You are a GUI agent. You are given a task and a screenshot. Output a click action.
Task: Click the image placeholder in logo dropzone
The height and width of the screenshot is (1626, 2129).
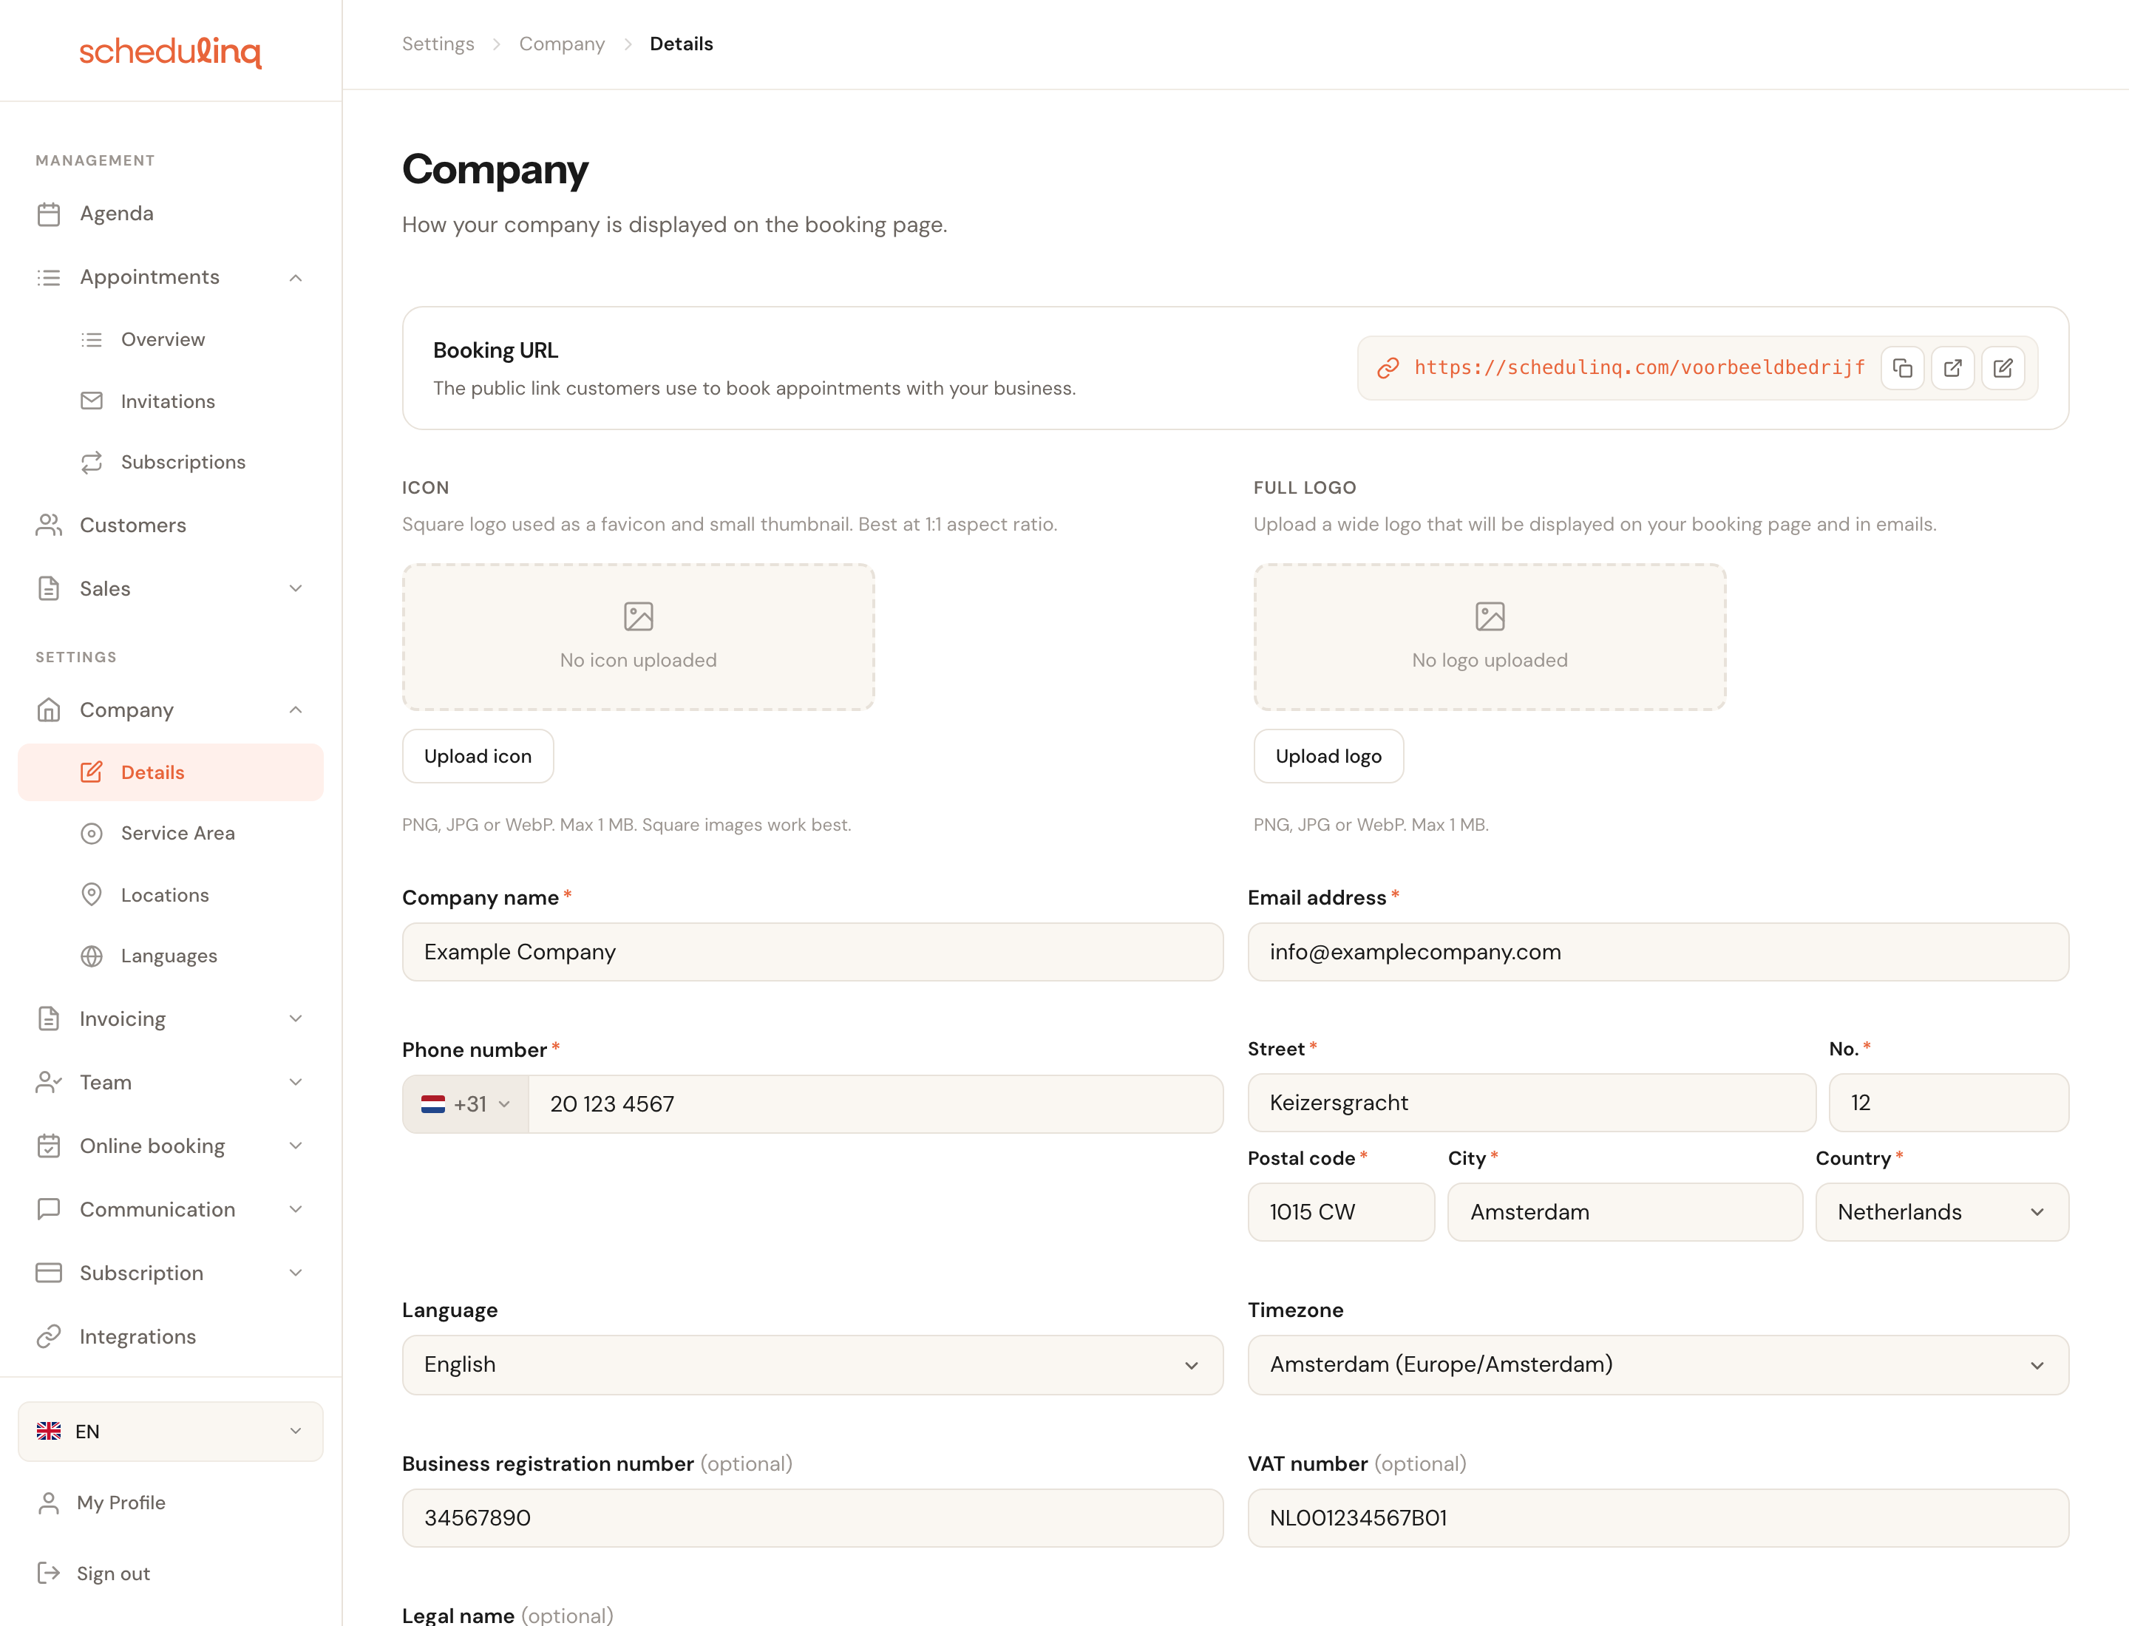coord(1489,616)
